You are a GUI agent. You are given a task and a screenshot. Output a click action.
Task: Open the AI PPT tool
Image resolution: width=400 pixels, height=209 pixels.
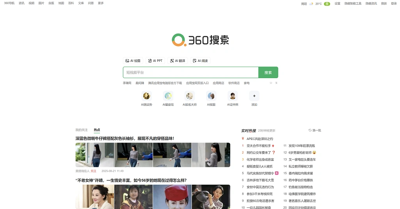[155, 61]
